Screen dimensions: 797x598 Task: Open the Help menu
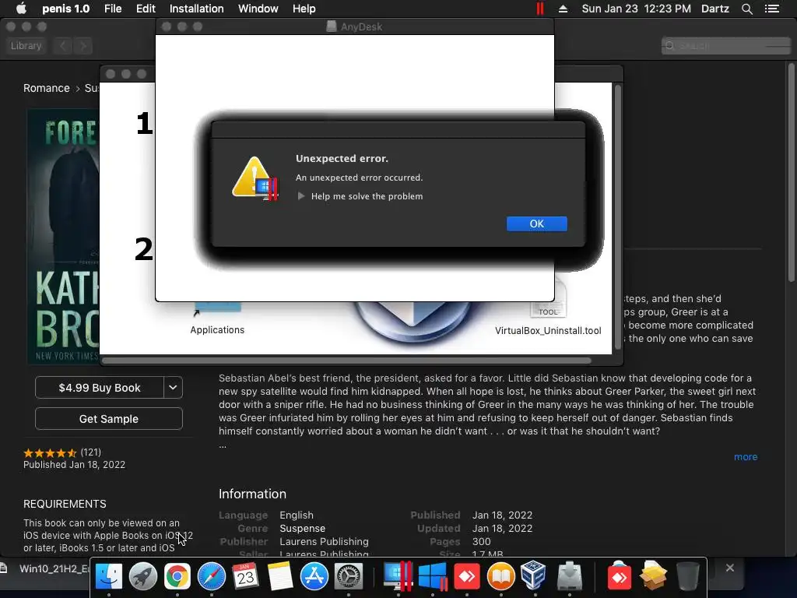pyautogui.click(x=304, y=9)
